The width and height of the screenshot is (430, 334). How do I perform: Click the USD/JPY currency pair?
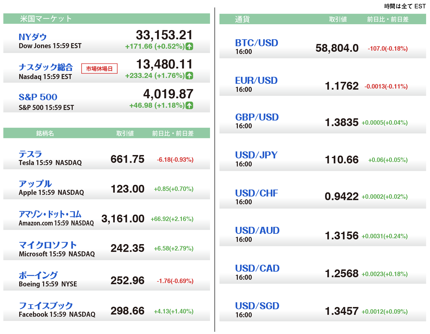256,155
